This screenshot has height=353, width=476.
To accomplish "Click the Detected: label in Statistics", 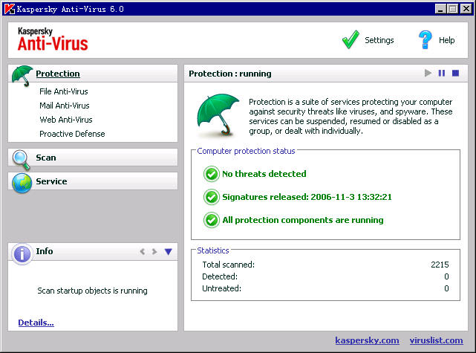I will coord(220,276).
